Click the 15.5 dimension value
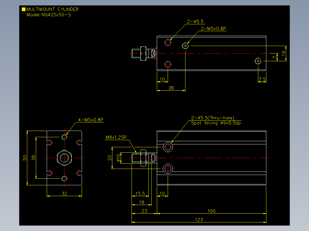Image resolution: width=309 pixels, height=231 pixels. 140,194
